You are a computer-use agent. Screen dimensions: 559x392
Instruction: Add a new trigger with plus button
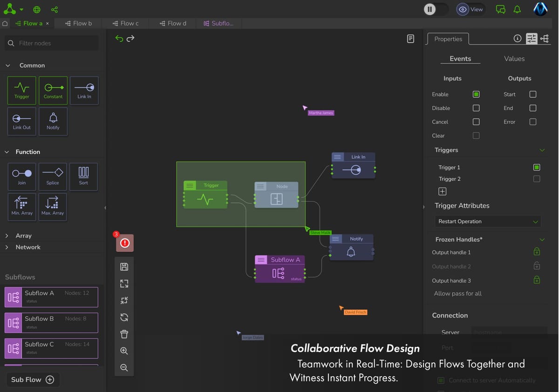point(443,191)
